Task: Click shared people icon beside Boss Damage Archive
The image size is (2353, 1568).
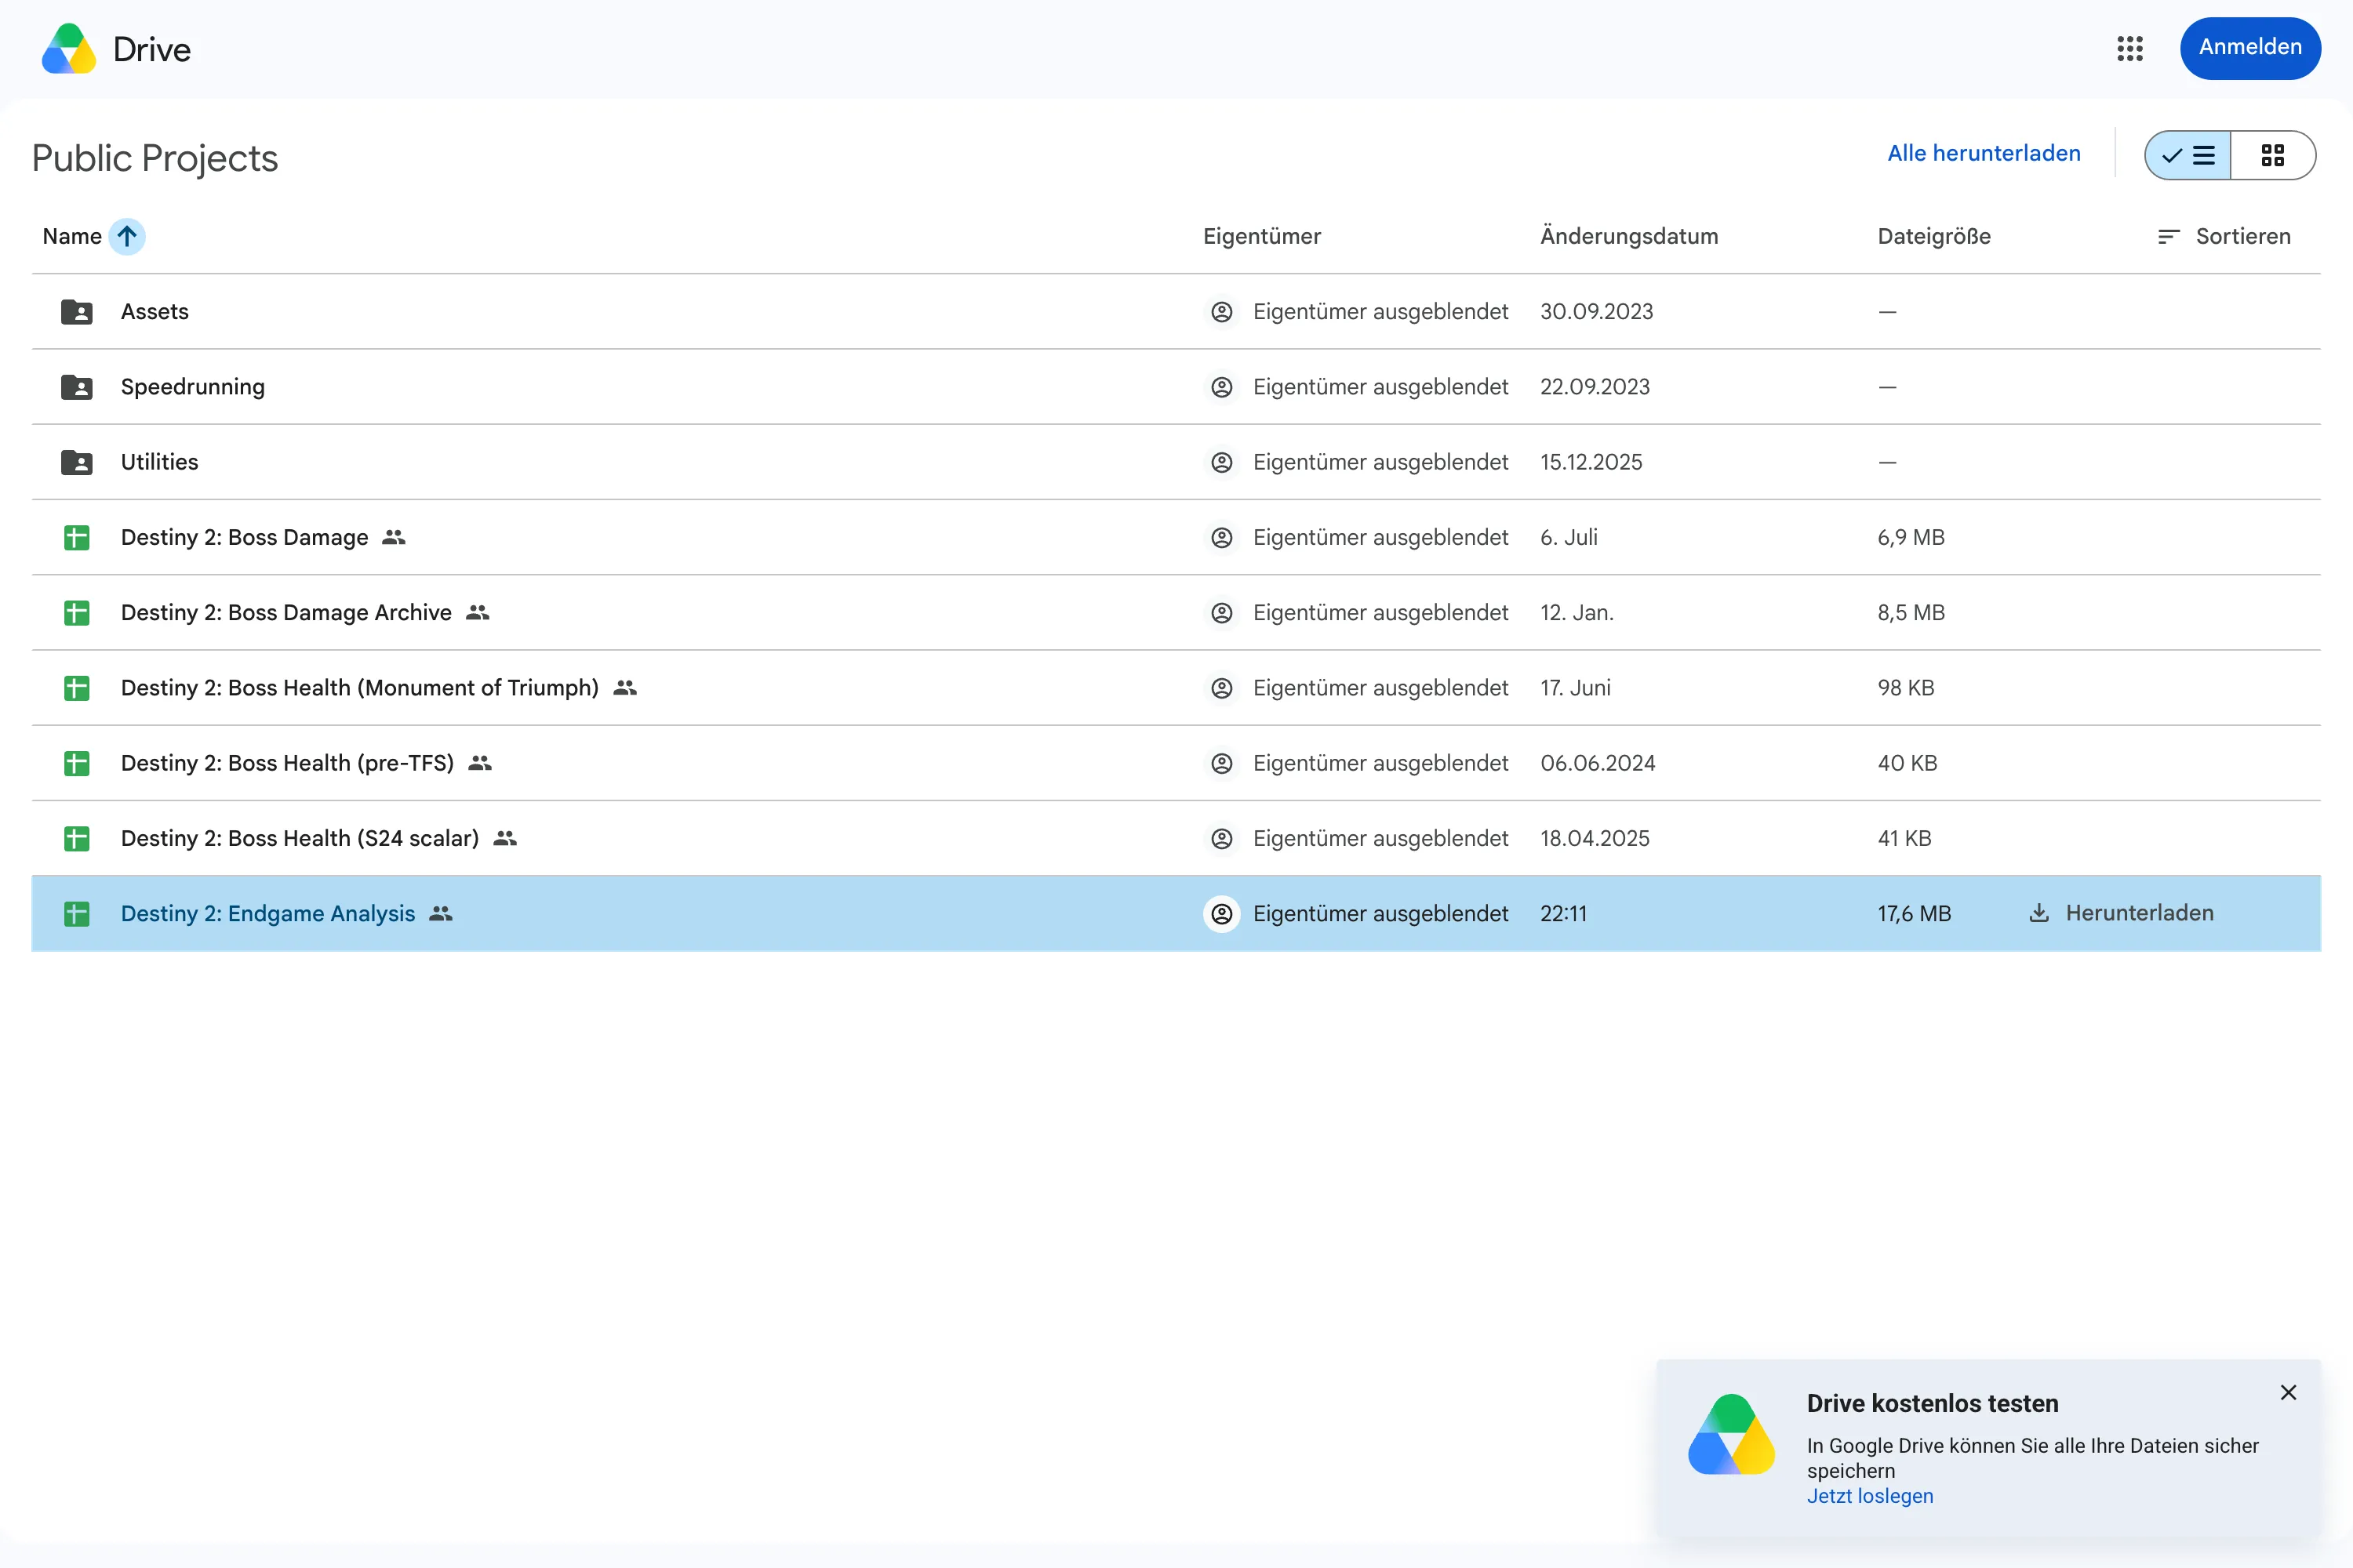Action: point(478,613)
